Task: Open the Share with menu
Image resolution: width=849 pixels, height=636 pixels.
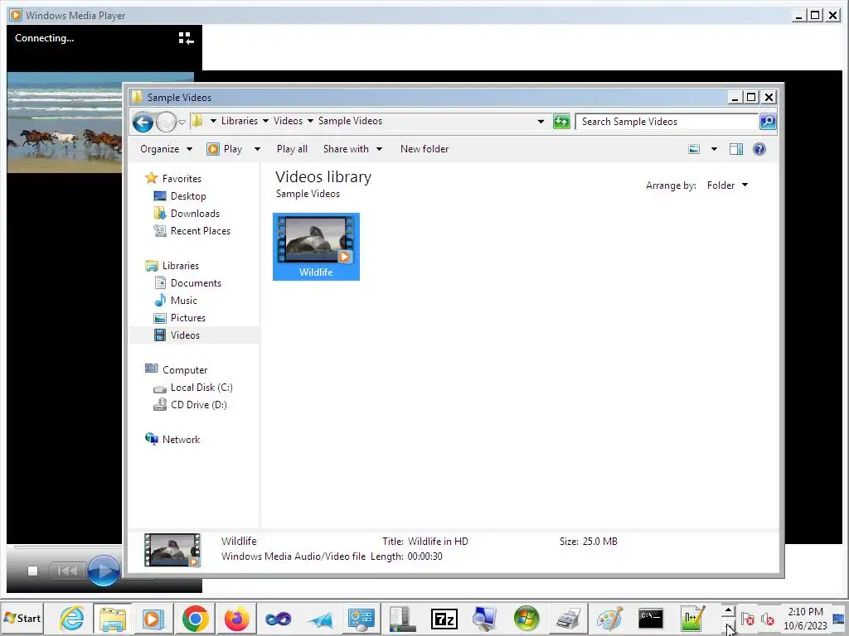Action: click(352, 149)
